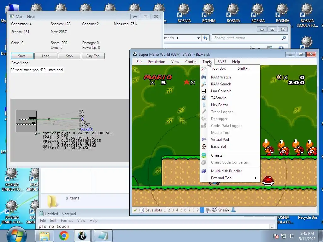Select Cheat Code Converter entry
This screenshot has height=242, width=323.
click(x=230, y=162)
